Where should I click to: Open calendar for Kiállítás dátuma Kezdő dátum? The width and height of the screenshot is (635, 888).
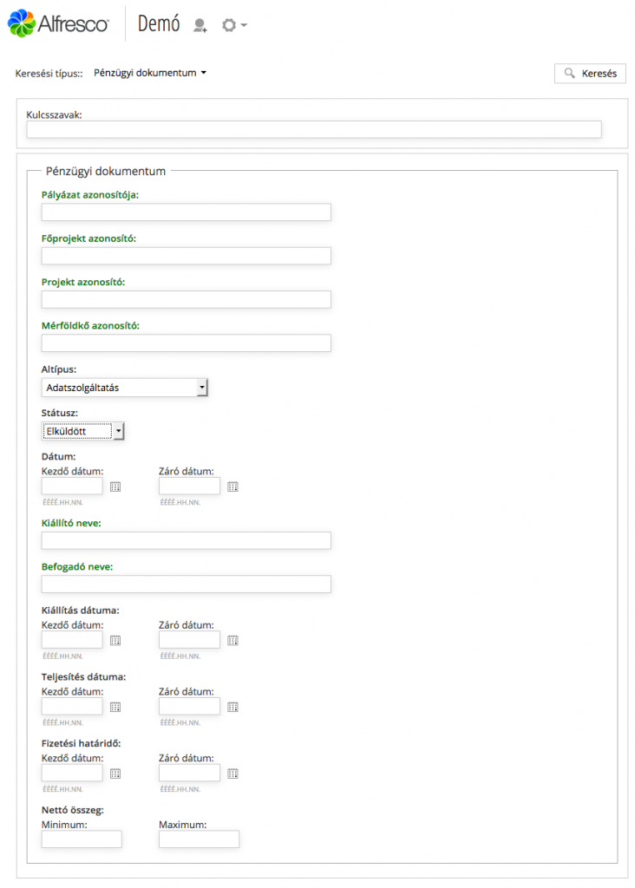pyautogui.click(x=115, y=640)
